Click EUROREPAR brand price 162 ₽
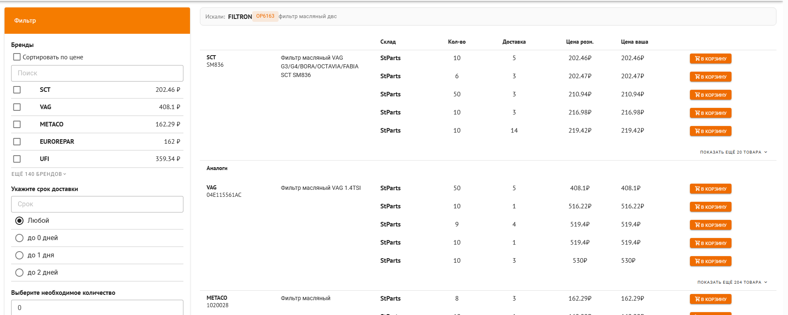788x315 pixels. point(172,142)
